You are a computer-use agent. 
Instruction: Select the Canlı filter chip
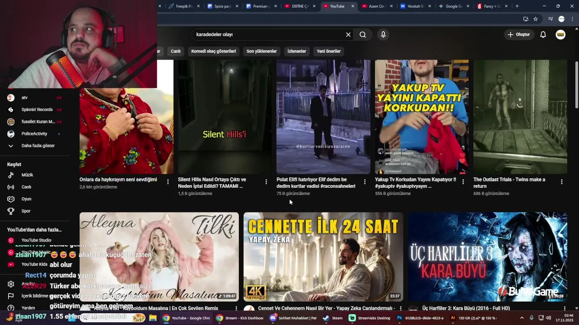point(176,51)
